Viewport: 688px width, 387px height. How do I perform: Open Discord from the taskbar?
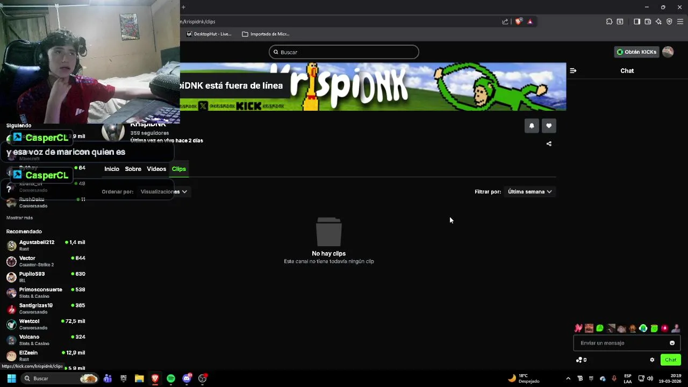[187, 378]
